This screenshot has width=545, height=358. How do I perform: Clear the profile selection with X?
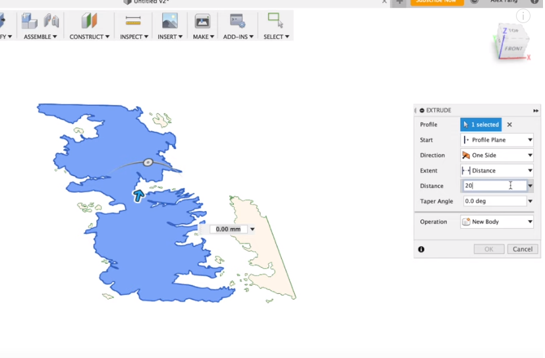click(509, 125)
